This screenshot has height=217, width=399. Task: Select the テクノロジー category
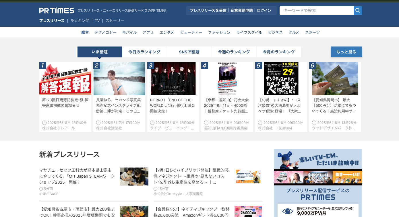point(106,32)
